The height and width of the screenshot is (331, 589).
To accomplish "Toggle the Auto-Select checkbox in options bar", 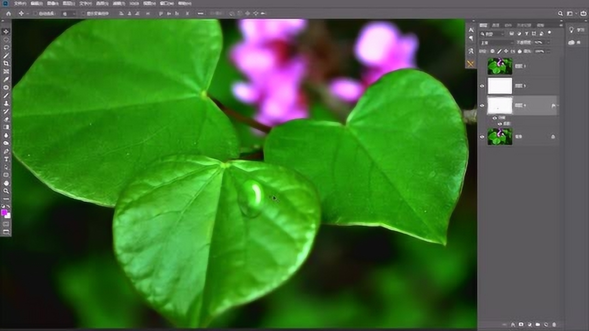I will (36, 14).
